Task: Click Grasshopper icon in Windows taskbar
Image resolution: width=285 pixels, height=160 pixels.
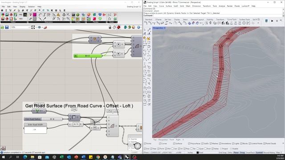Action: click(127, 157)
